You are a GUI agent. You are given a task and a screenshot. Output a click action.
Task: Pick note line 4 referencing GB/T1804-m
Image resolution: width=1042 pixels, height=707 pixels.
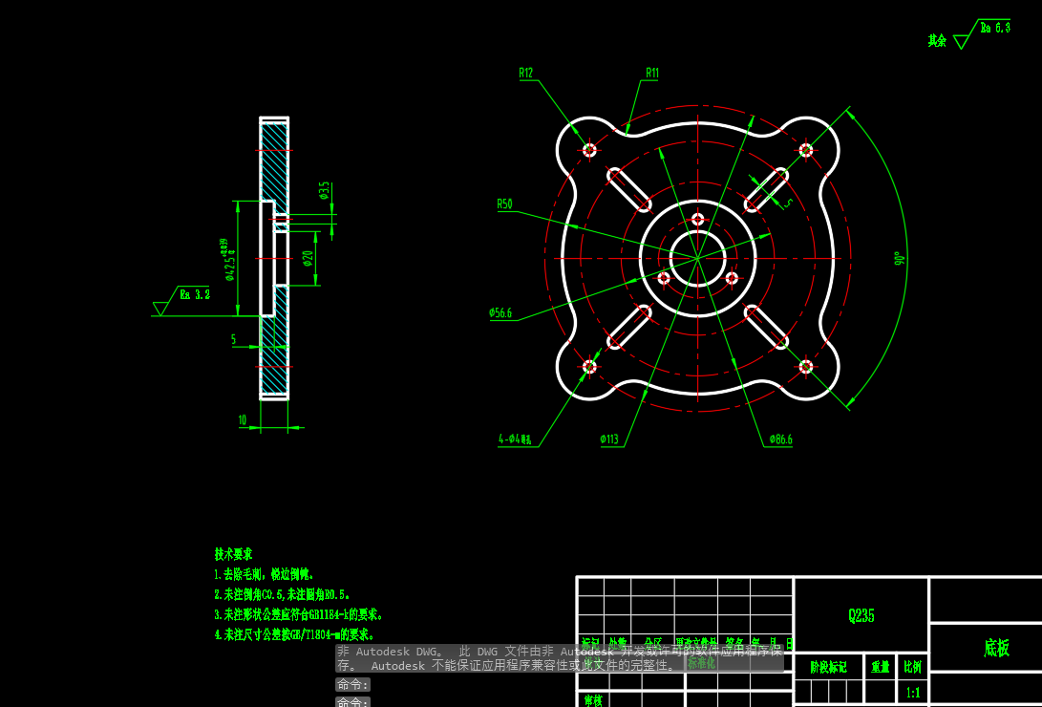[x=294, y=634]
